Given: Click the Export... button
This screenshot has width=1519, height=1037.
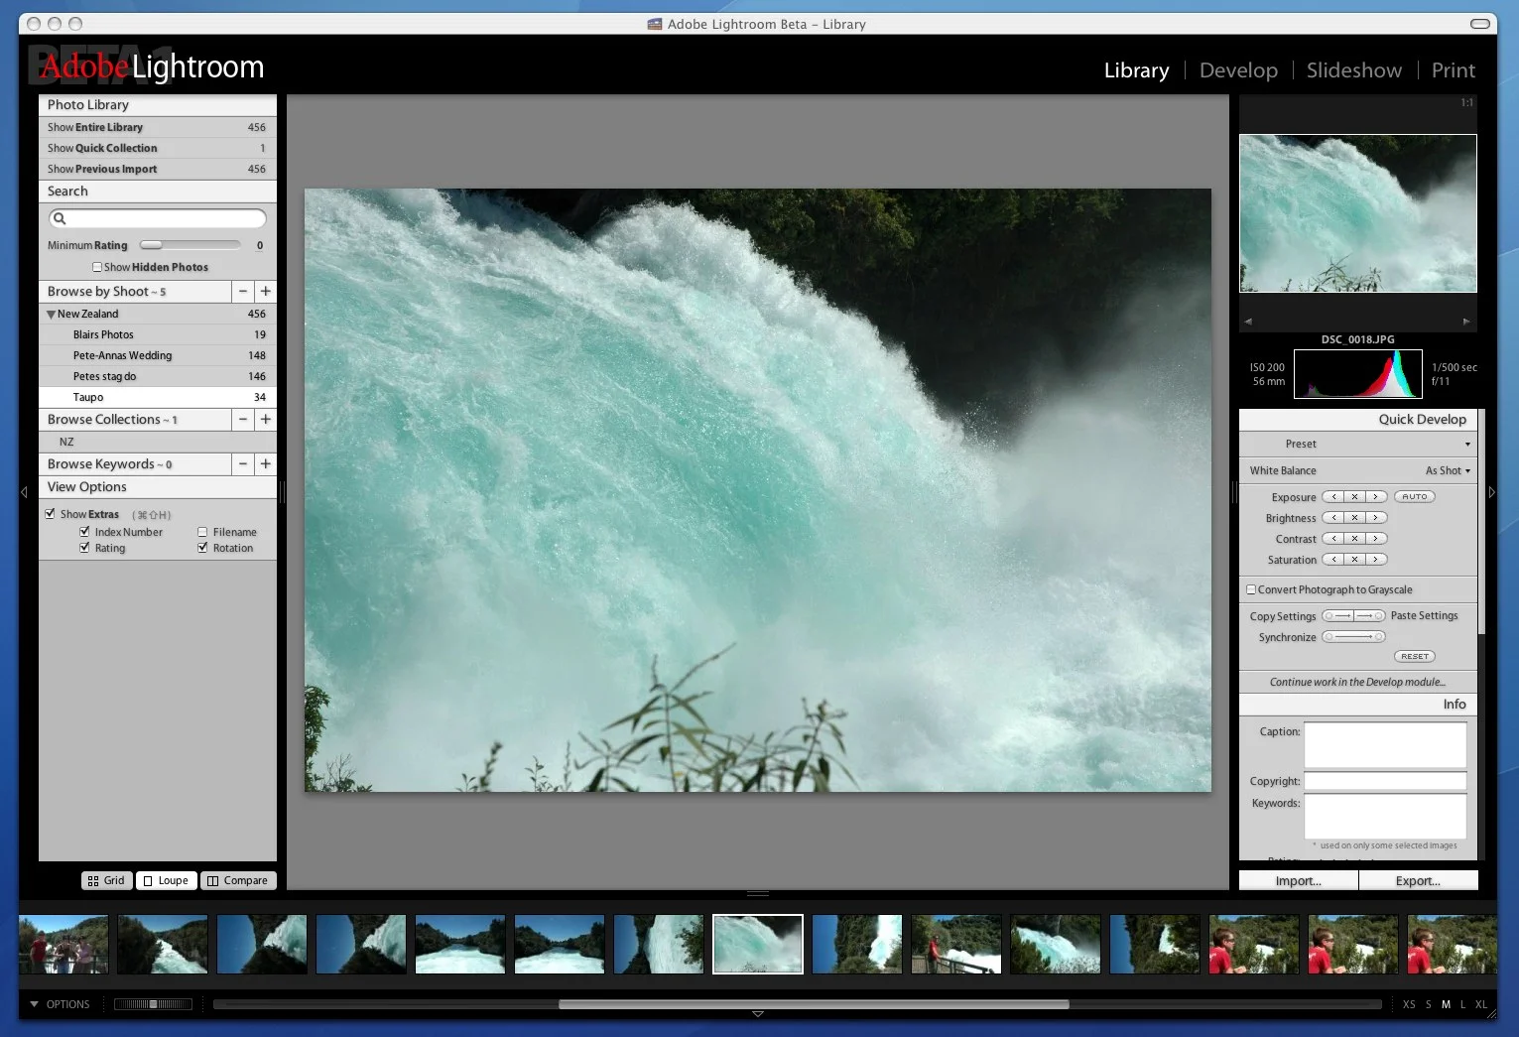Looking at the screenshot, I should point(1418,881).
